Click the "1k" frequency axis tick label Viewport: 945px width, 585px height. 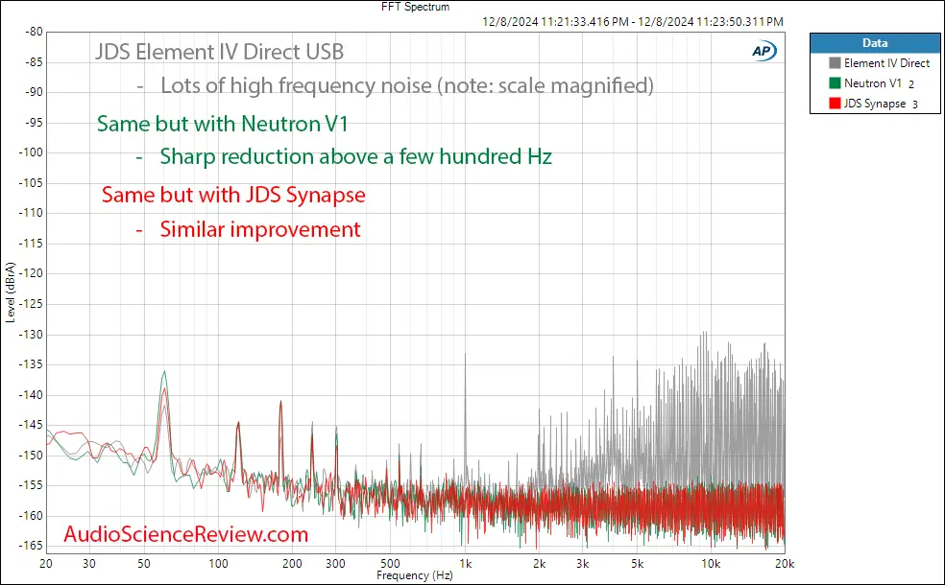pyautogui.click(x=465, y=563)
